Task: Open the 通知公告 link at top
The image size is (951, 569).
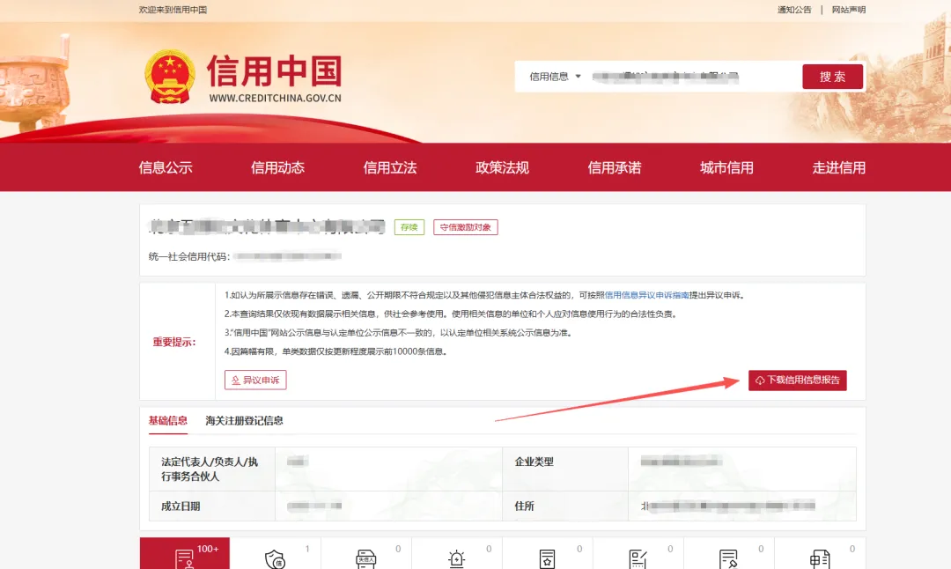Action: pyautogui.click(x=794, y=10)
